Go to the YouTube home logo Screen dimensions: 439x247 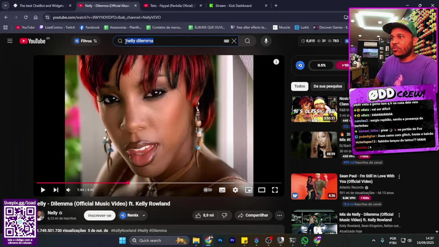pos(32,41)
